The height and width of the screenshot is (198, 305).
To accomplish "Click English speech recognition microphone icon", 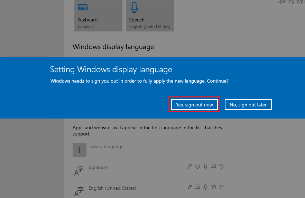I will [205, 187].
